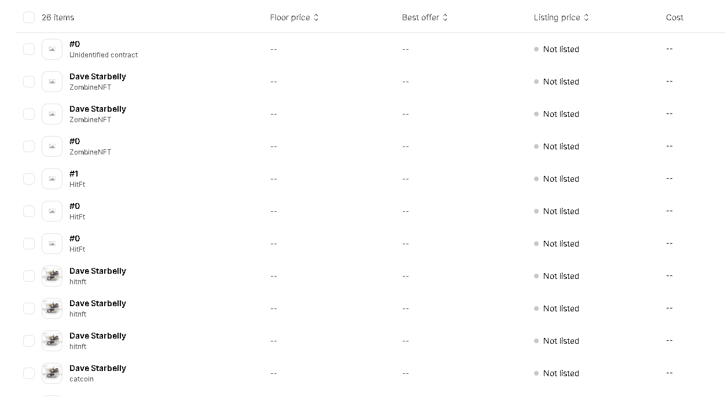
Task: Select the Dave Starbelly catcoin row checkbox
Action: [29, 373]
